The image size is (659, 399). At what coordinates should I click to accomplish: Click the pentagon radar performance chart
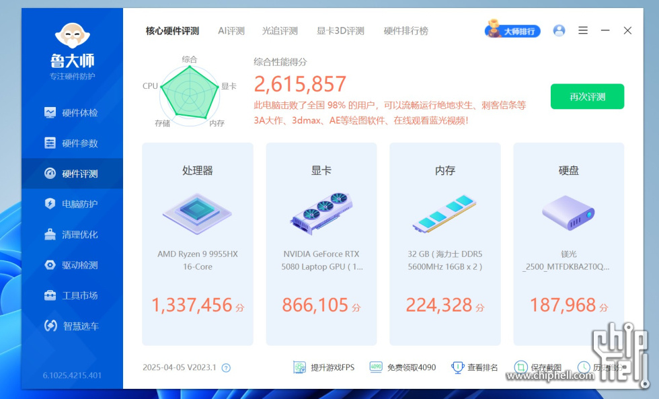pyautogui.click(x=190, y=96)
